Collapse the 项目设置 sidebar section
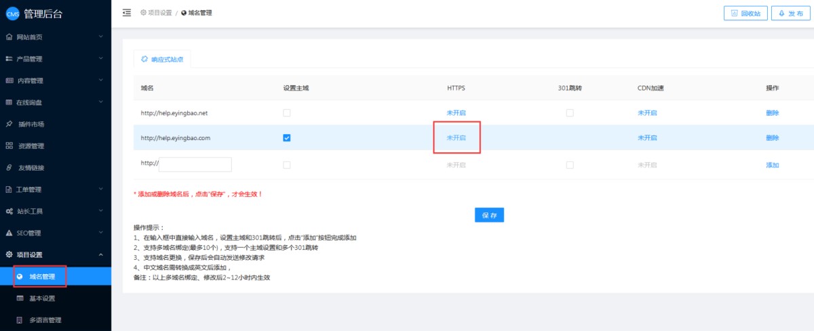Screen dimensions: 814x331 pos(100,255)
